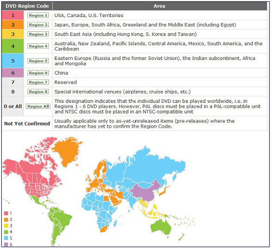Click Australia on the map

coord(161,227)
